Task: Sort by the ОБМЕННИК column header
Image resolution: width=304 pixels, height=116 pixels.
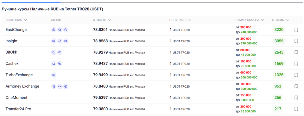Action: [16, 20]
